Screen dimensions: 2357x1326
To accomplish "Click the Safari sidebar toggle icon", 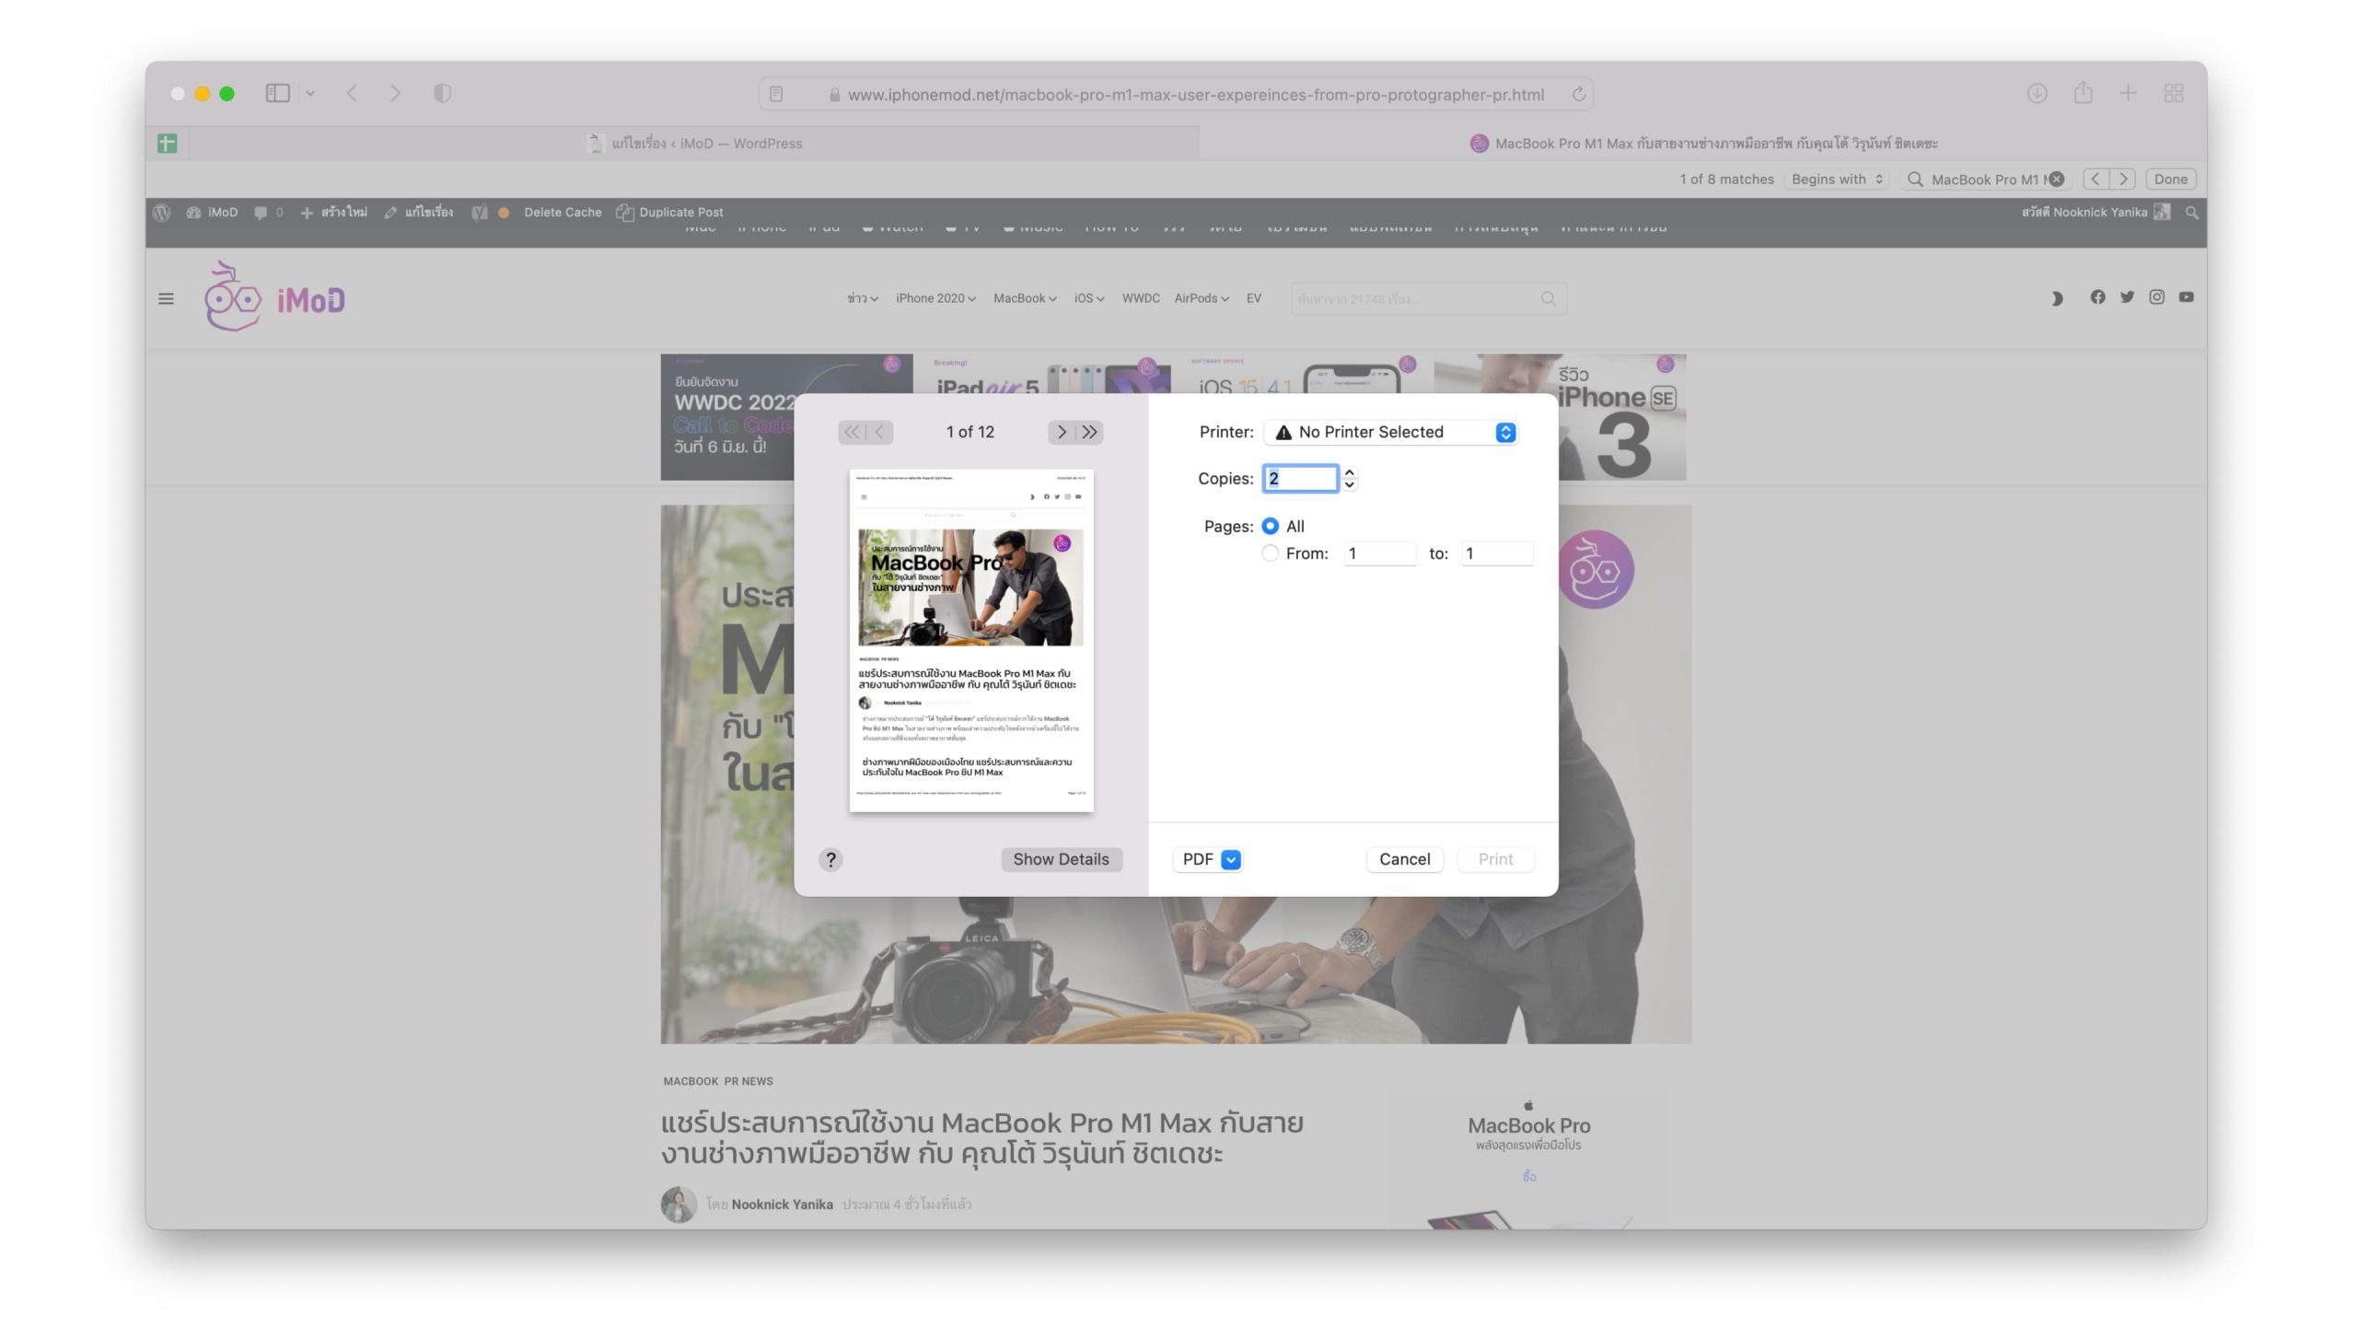I will pyautogui.click(x=277, y=93).
